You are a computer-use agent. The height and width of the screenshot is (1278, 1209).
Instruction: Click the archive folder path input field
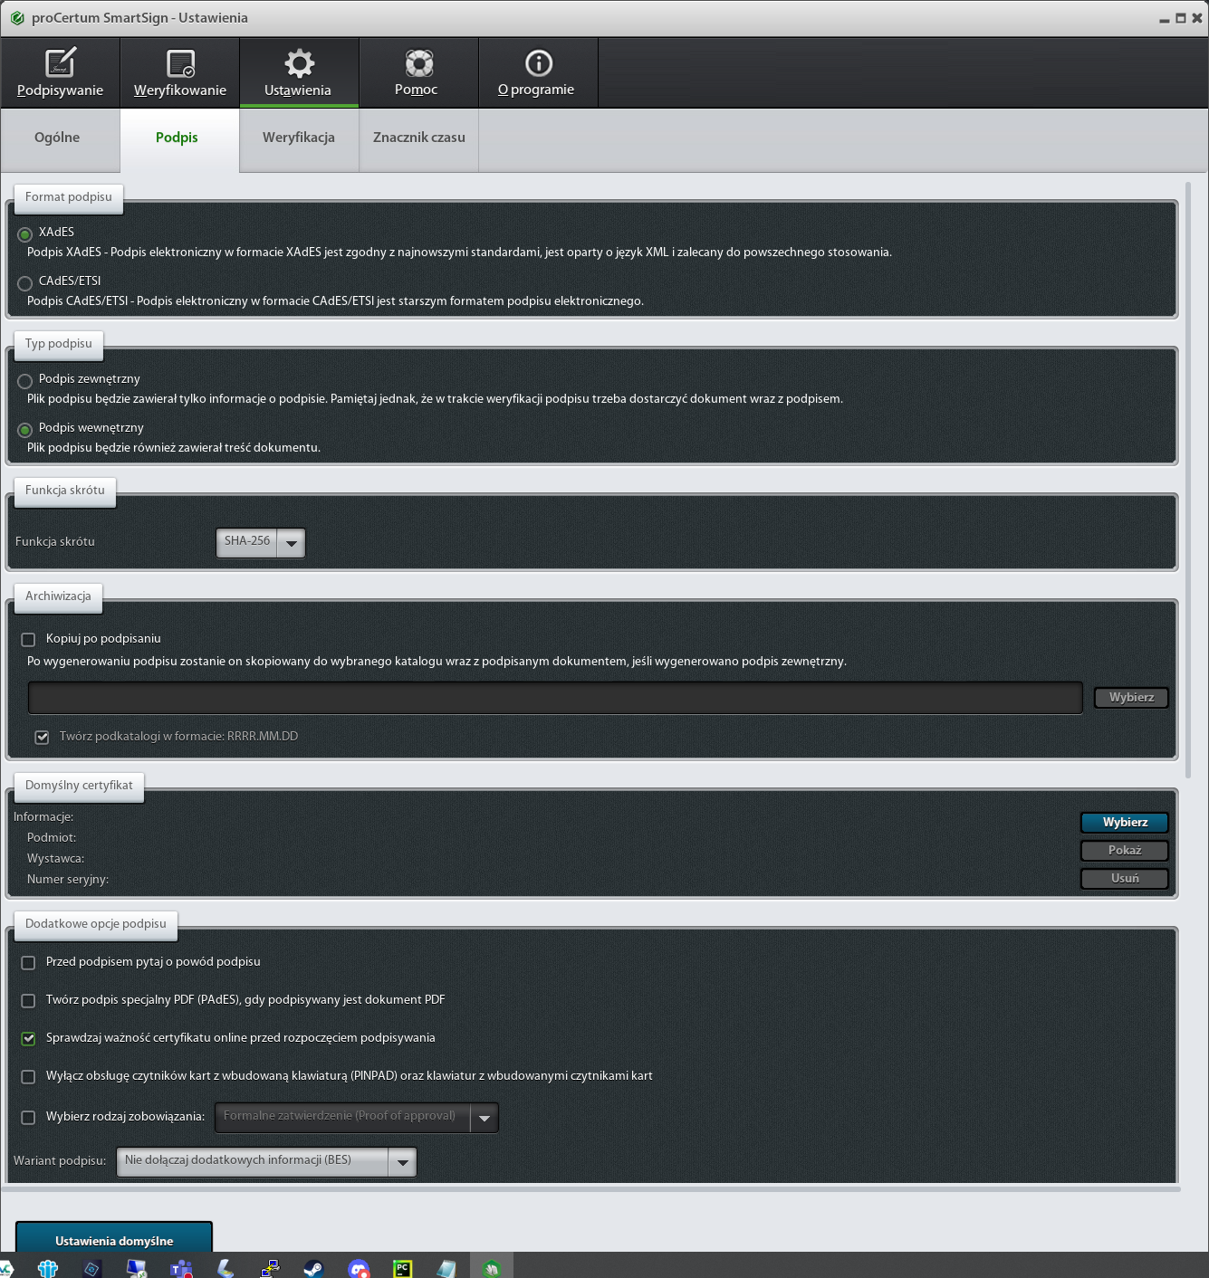pyautogui.click(x=555, y=698)
